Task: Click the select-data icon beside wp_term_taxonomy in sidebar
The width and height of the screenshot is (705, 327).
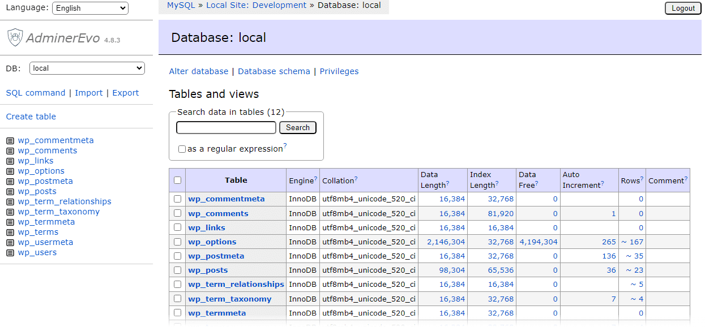Action: pos(10,212)
